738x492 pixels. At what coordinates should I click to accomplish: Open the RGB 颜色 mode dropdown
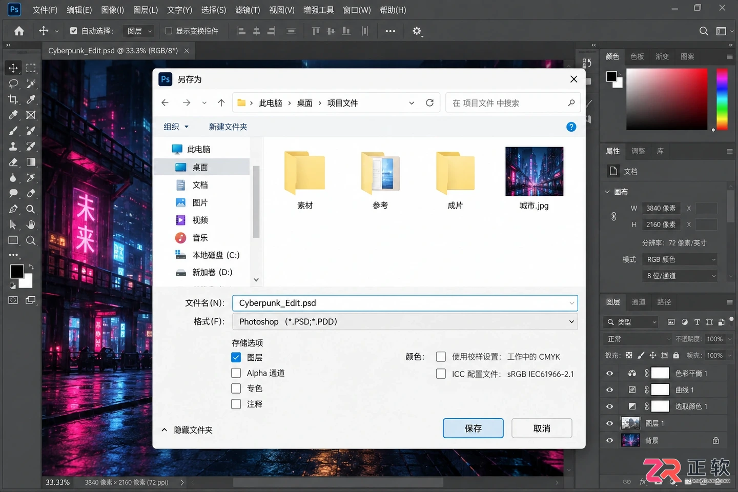(680, 259)
